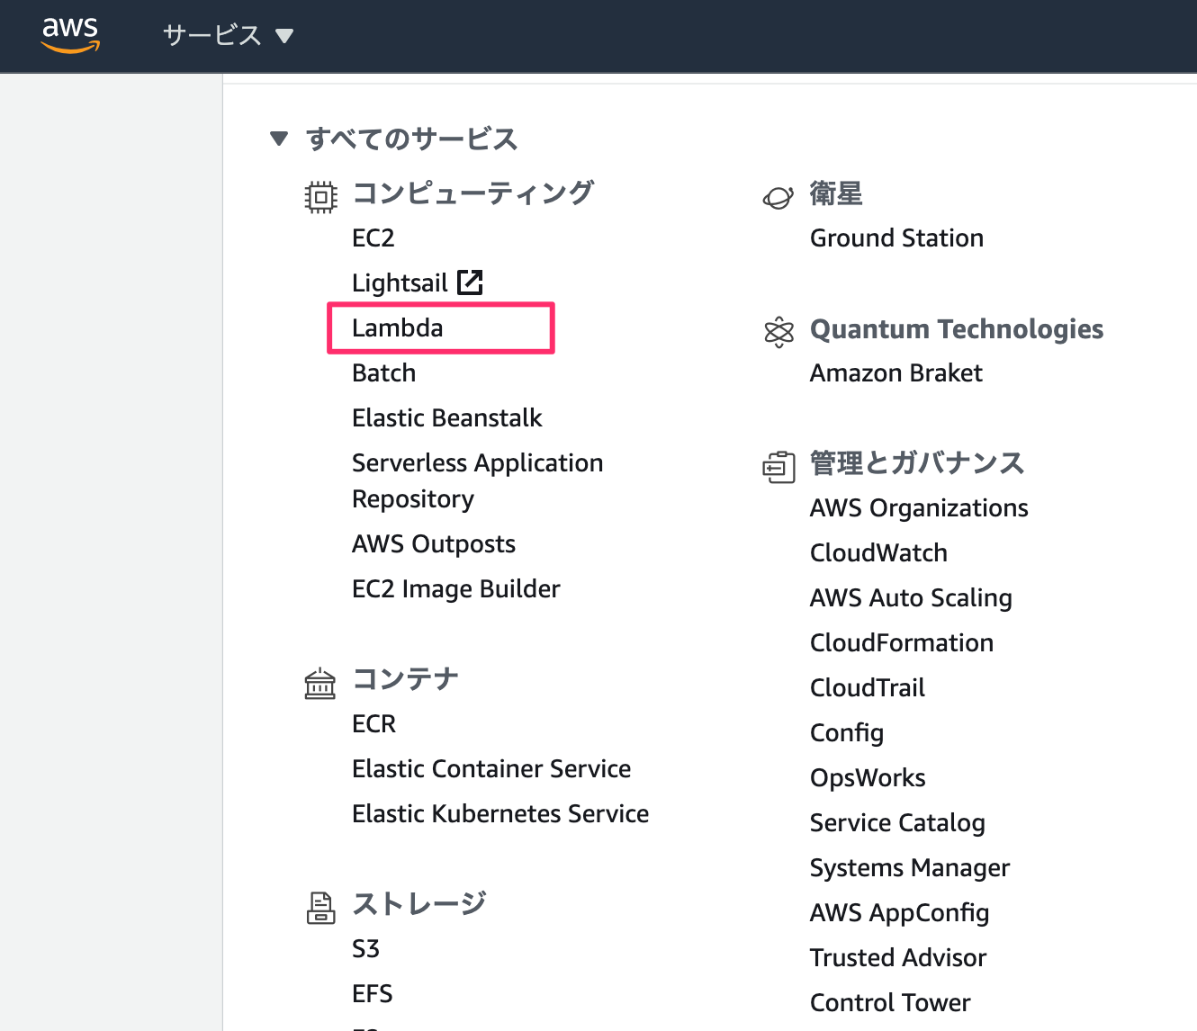Click the 衛星 category heading
The image size is (1197, 1031).
click(836, 193)
